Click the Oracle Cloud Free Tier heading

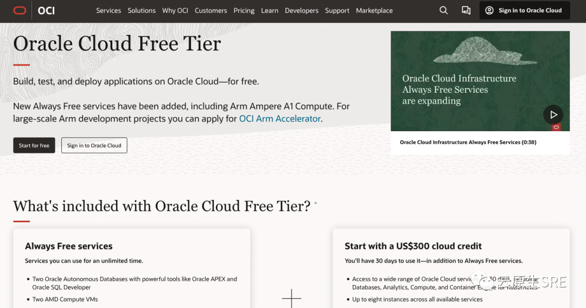117,44
